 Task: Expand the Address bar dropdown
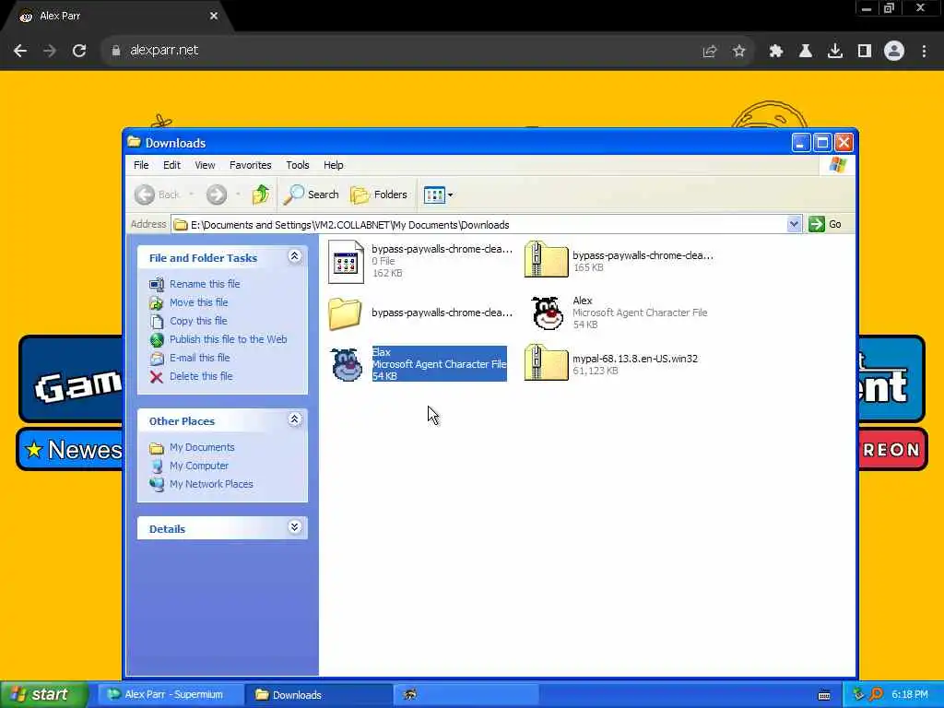[794, 224]
